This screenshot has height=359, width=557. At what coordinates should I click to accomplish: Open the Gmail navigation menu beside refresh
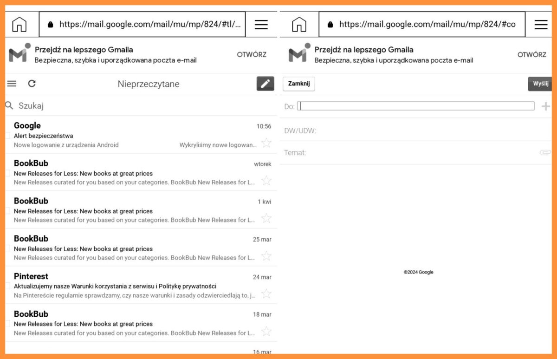[x=12, y=84]
